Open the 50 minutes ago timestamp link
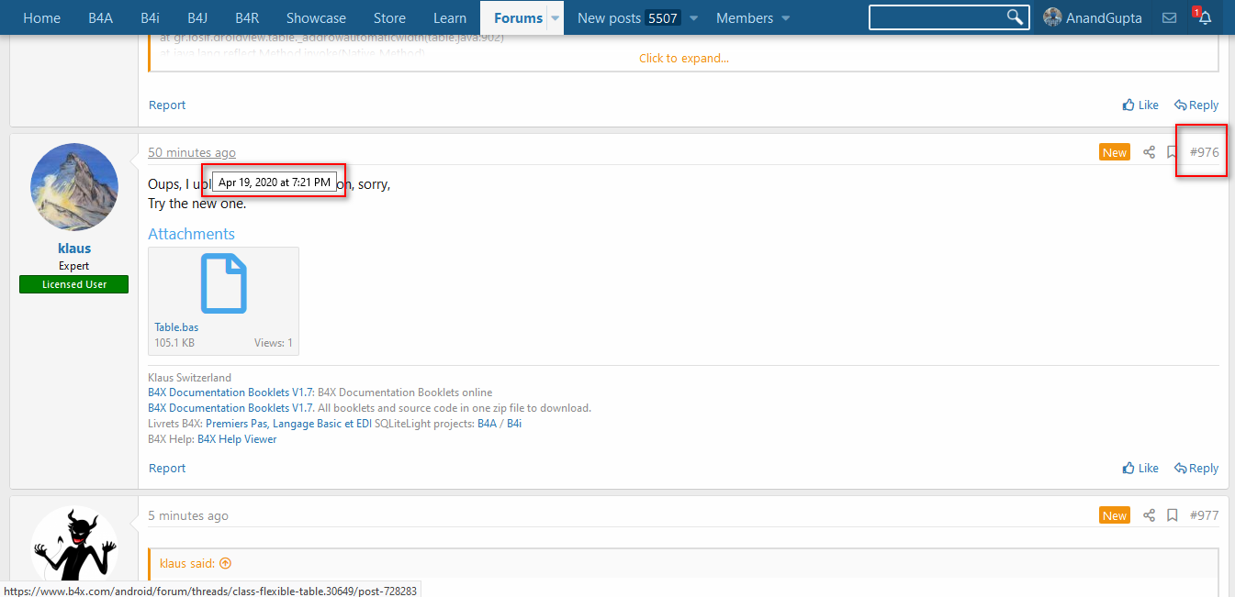 (x=192, y=152)
